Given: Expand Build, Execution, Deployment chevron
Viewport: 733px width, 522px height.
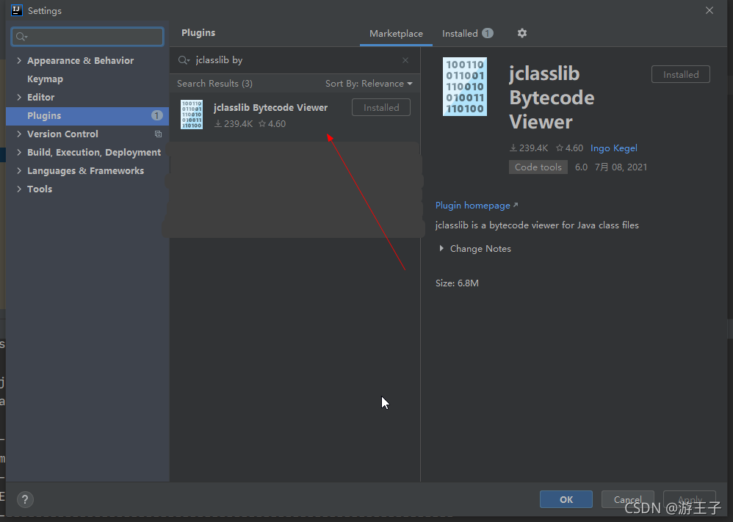Looking at the screenshot, I should click(19, 153).
